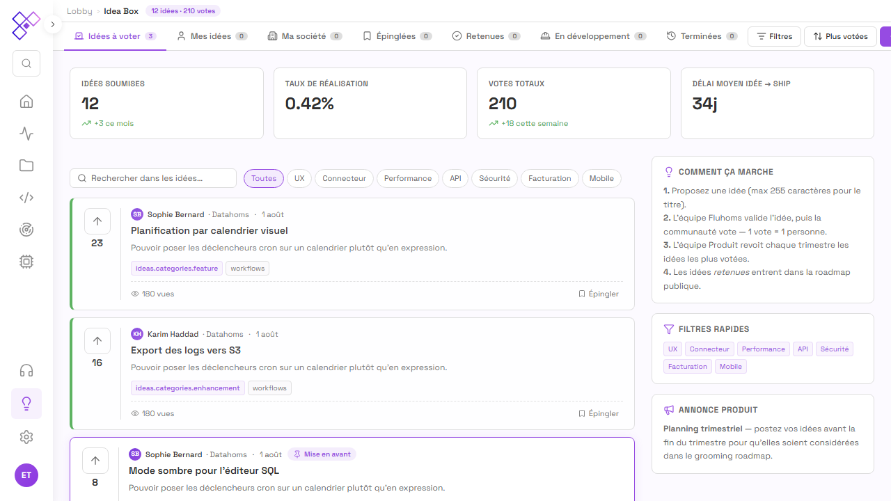Image resolution: width=891 pixels, height=501 pixels.
Task: Focus the Rechercher dans les idées field
Action: [153, 178]
